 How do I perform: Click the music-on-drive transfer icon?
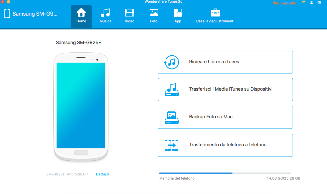pyautogui.click(x=172, y=89)
